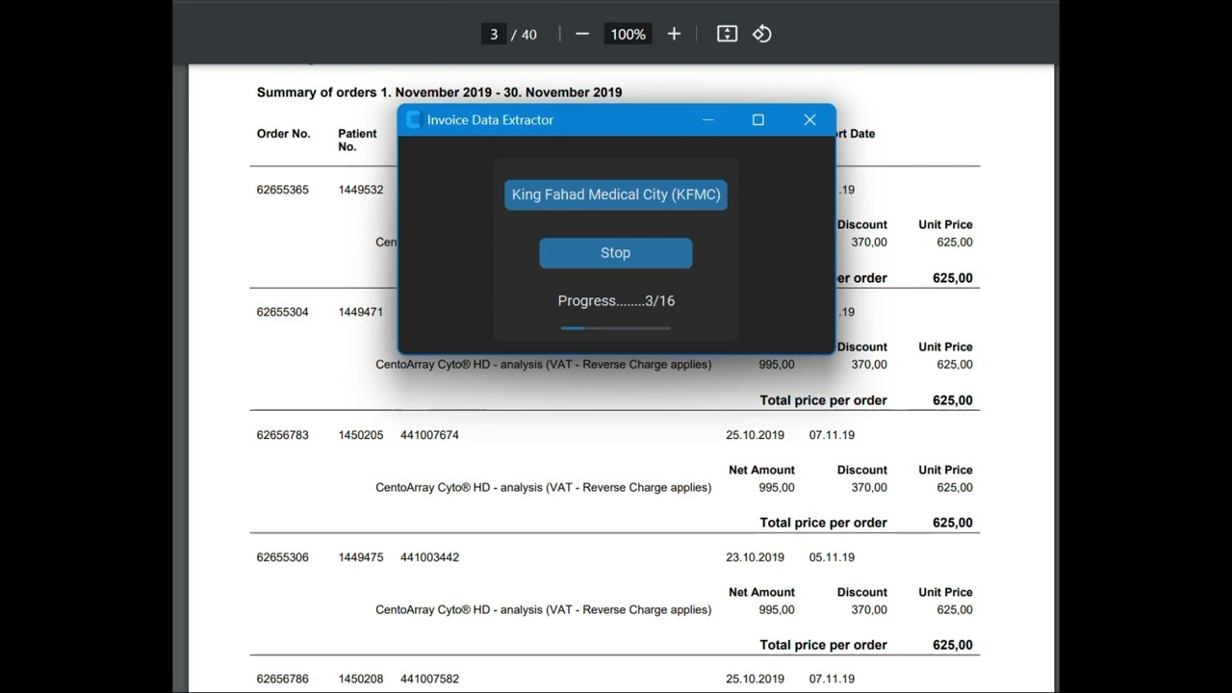The width and height of the screenshot is (1232, 693).
Task: Click the Invoice Data Extractor app icon
Action: [x=414, y=119]
